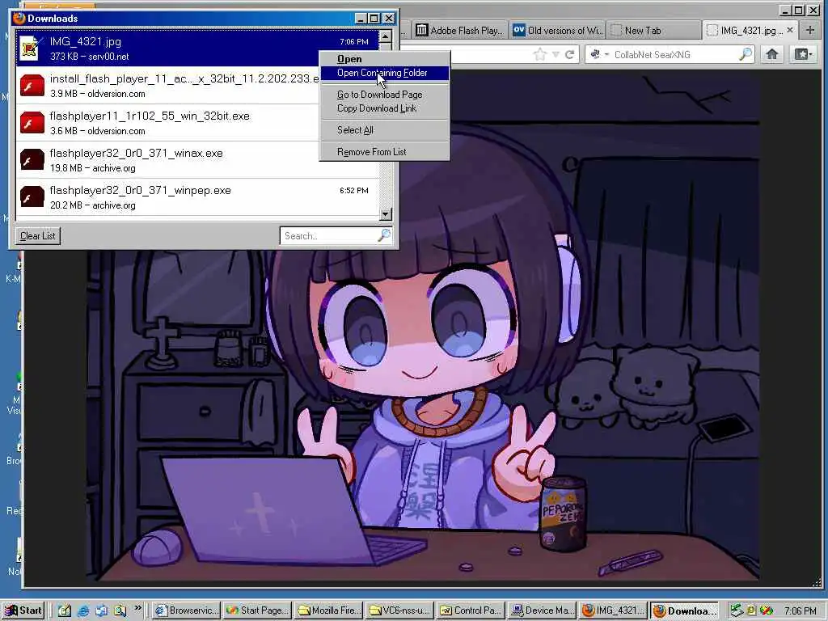Select flashplayer32_0r0_371_winpep.exe file name
Viewport: 828px width, 621px height.
(140, 190)
